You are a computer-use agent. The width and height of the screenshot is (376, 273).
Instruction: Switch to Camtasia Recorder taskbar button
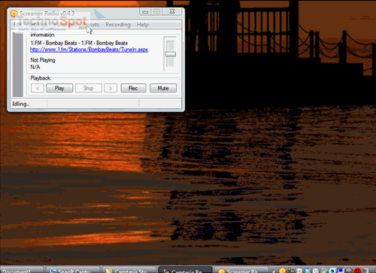186,270
